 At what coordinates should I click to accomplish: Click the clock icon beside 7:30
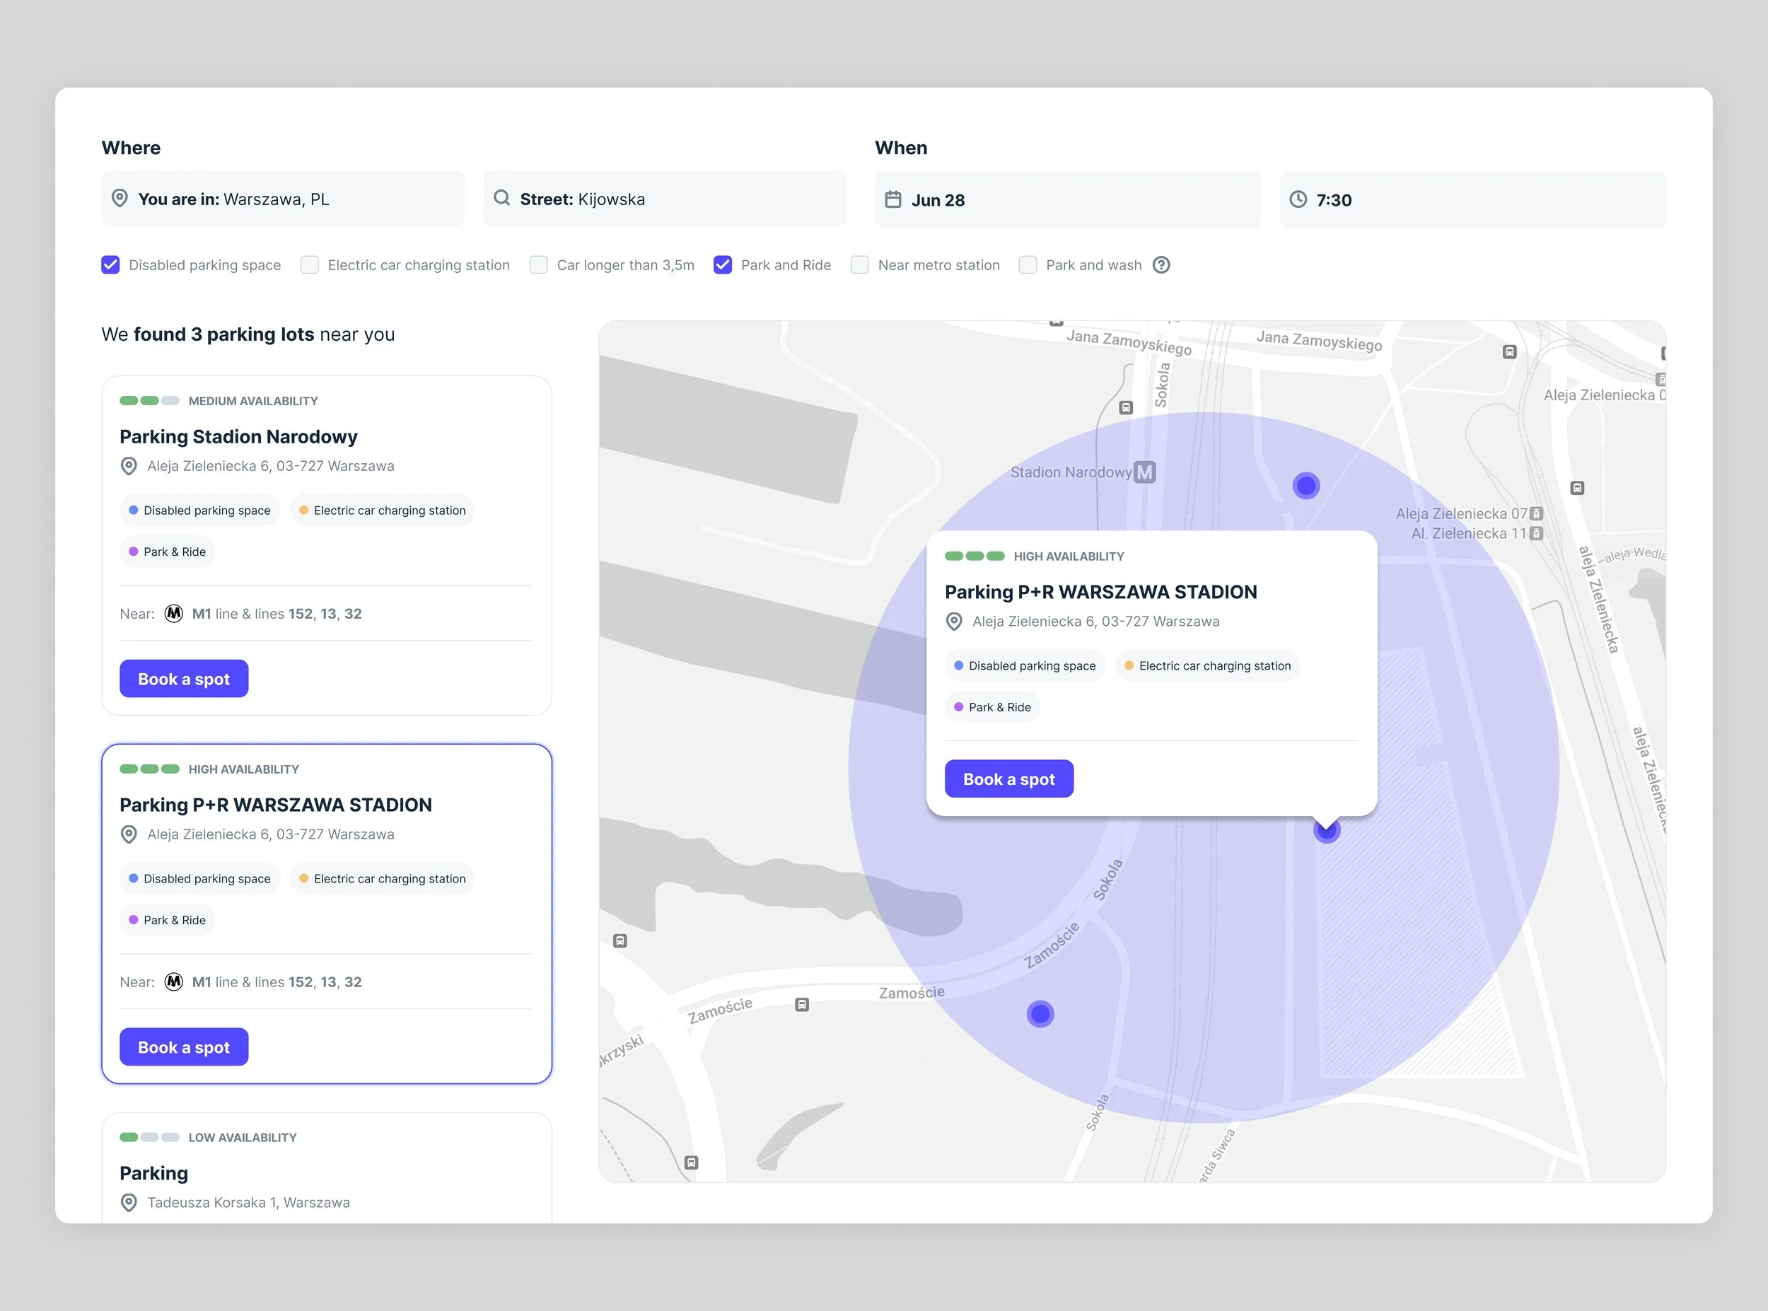pos(1298,199)
